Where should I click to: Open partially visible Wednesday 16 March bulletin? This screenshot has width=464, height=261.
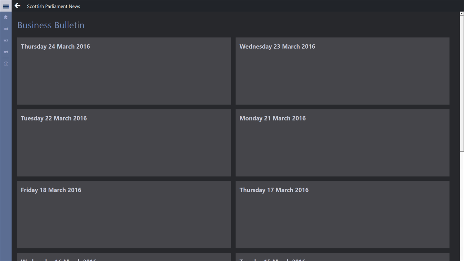[124, 257]
